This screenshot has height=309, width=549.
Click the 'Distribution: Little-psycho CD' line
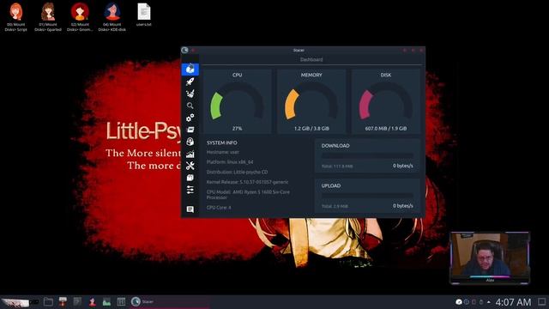tap(237, 172)
